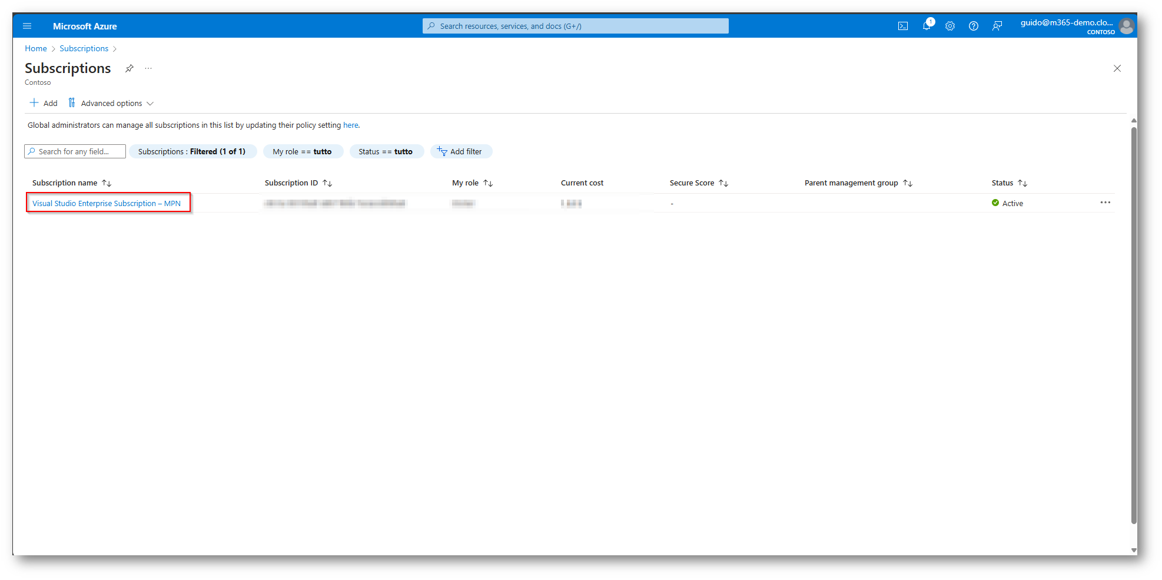
Task: Open the hamburger portal menu
Action: (x=27, y=26)
